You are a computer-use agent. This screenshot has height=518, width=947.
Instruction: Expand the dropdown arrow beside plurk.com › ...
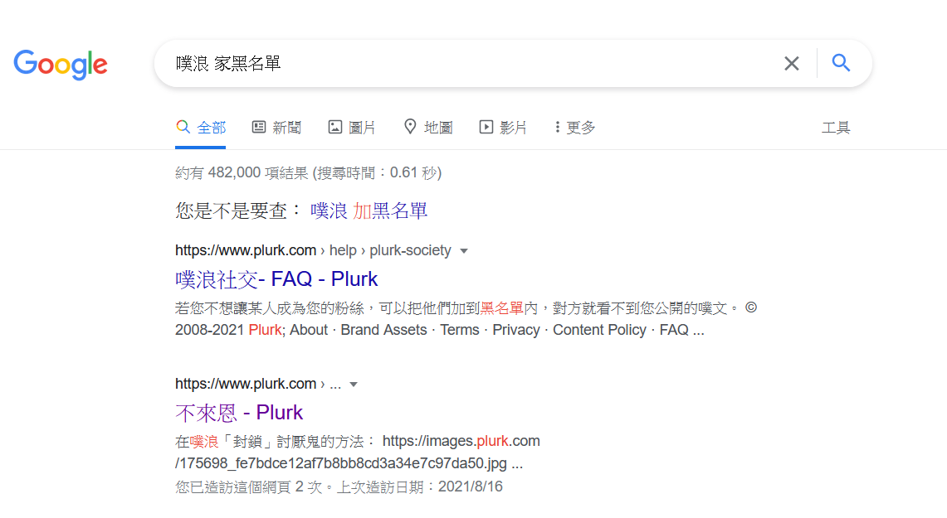point(354,385)
